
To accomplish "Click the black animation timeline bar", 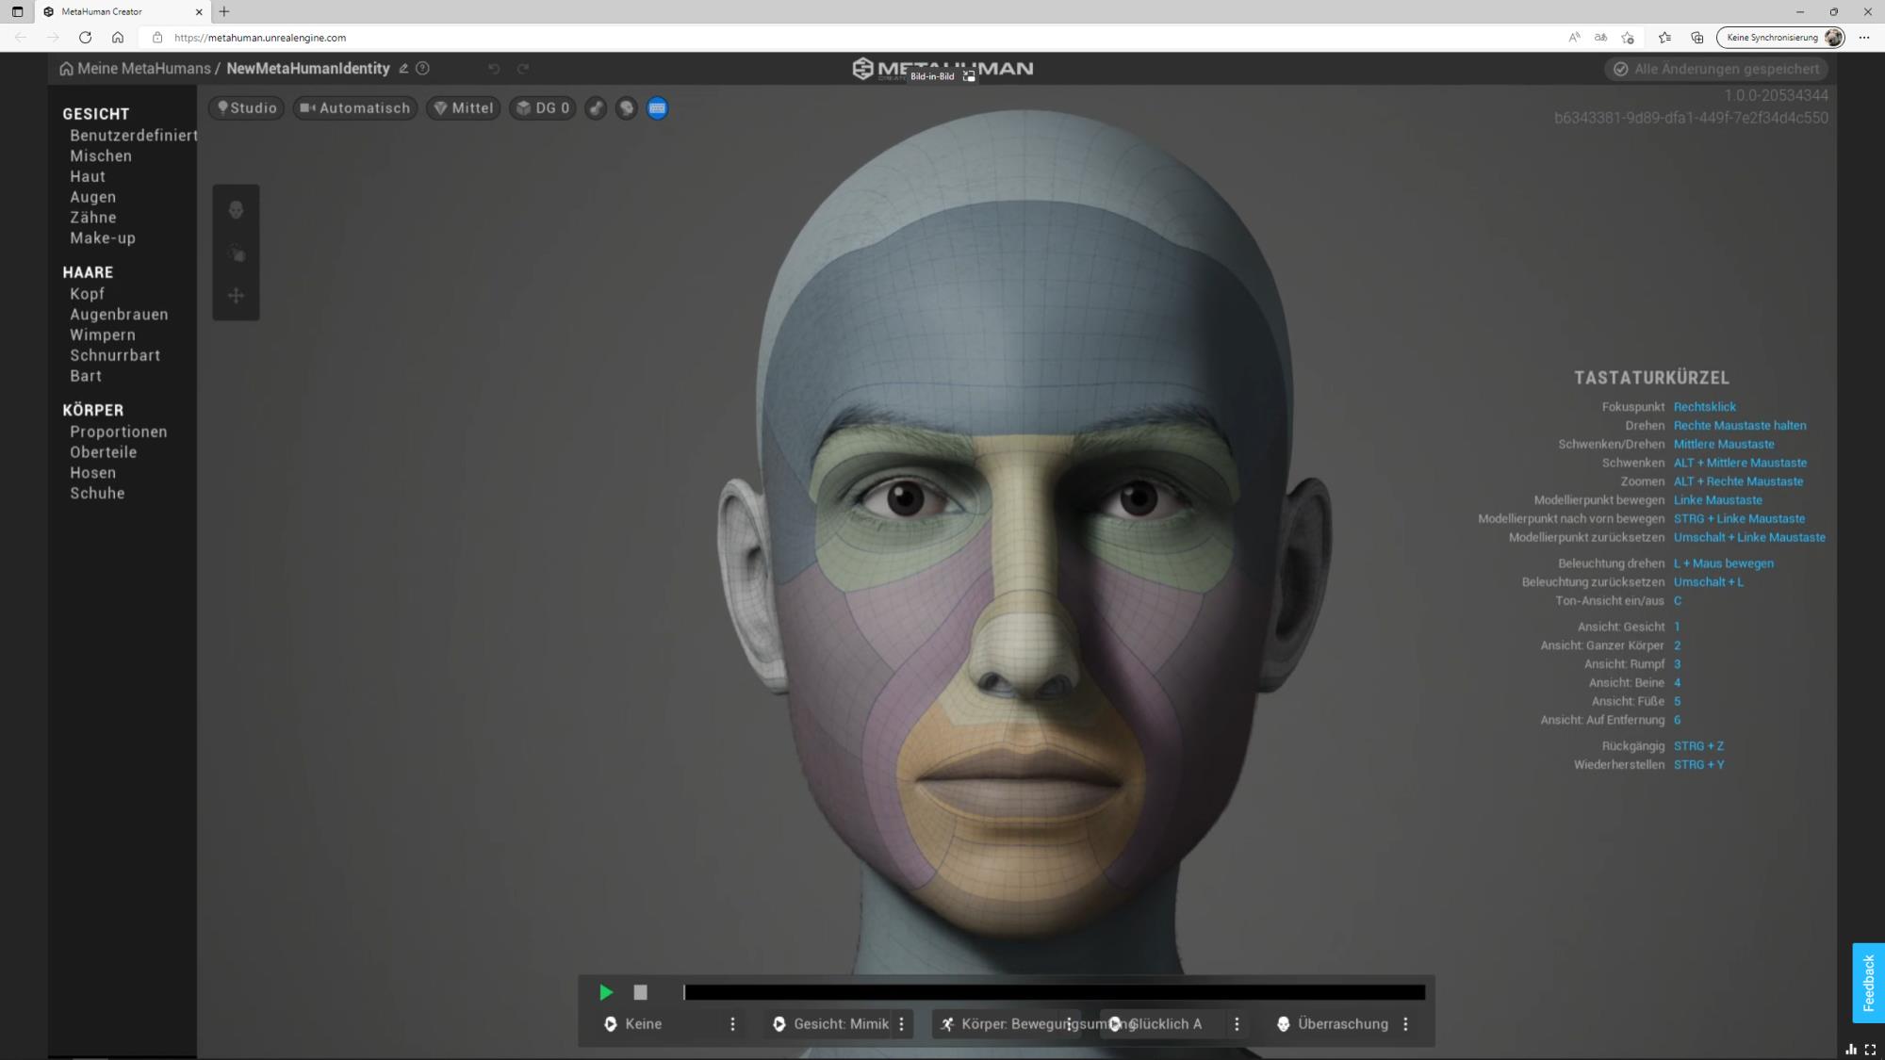I will point(1055,992).
